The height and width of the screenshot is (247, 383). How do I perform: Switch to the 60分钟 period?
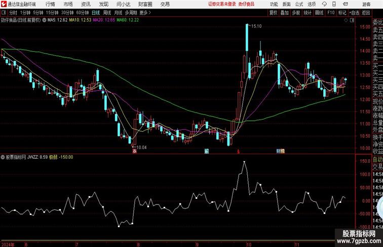[x=83, y=13]
